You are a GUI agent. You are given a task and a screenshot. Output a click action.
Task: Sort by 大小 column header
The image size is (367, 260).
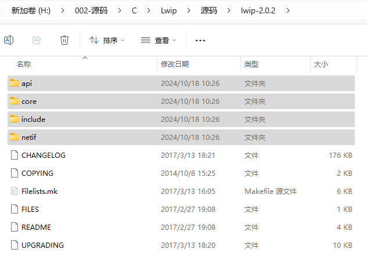[321, 64]
